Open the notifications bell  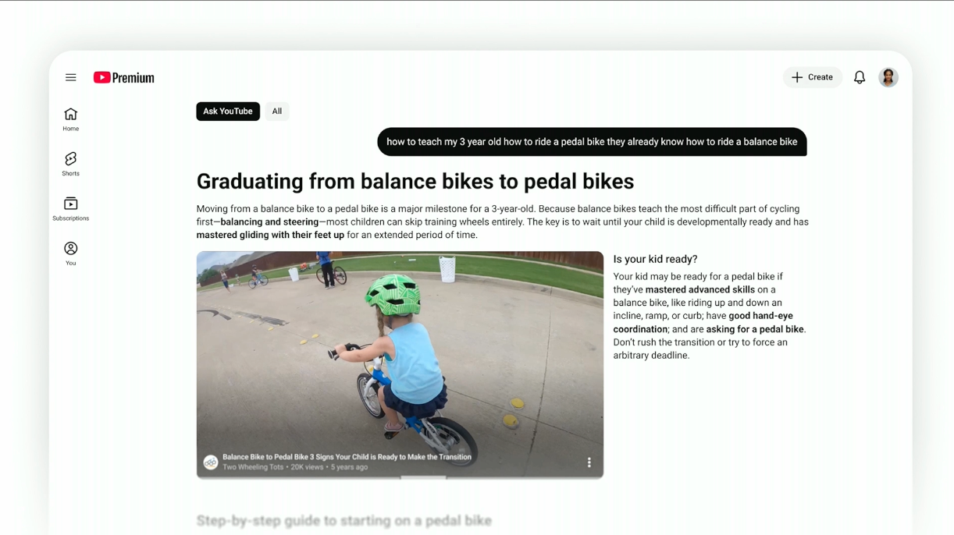coord(860,77)
